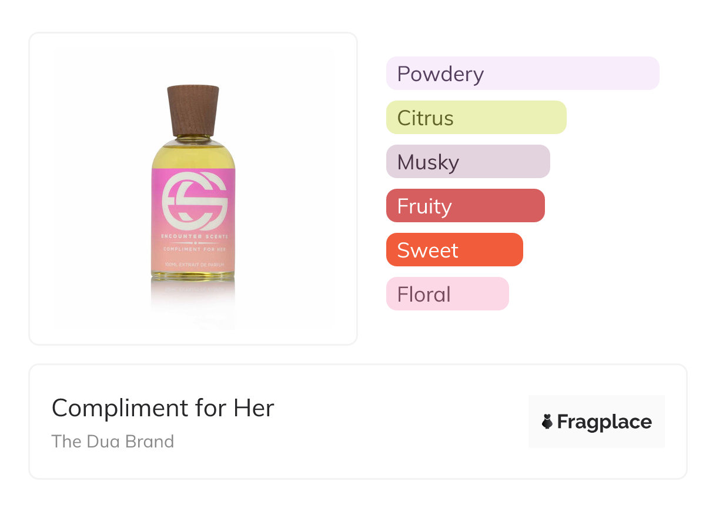
Task: Choose the red Fruity accord bar
Action: point(465,206)
